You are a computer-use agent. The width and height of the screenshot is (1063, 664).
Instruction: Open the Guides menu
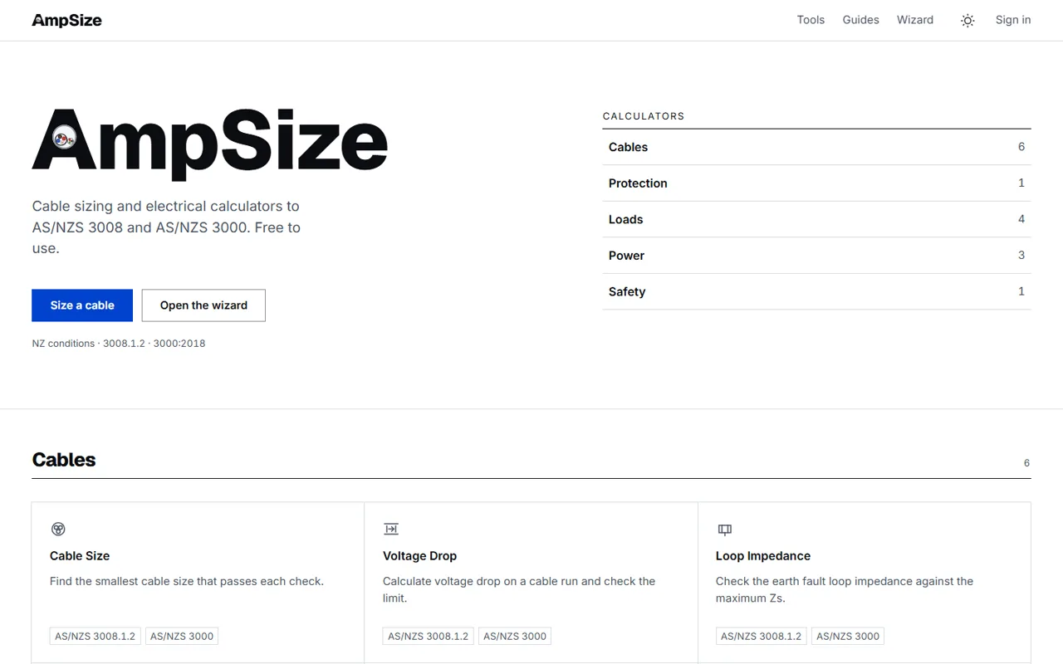tap(860, 20)
